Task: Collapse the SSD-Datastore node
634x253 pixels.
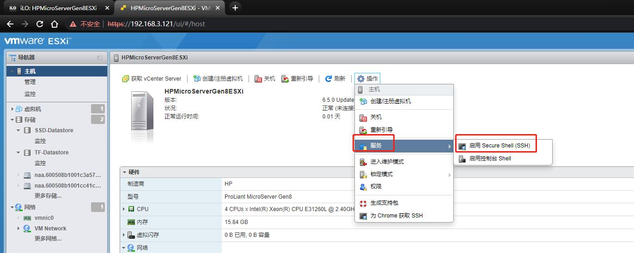Action: [18, 130]
